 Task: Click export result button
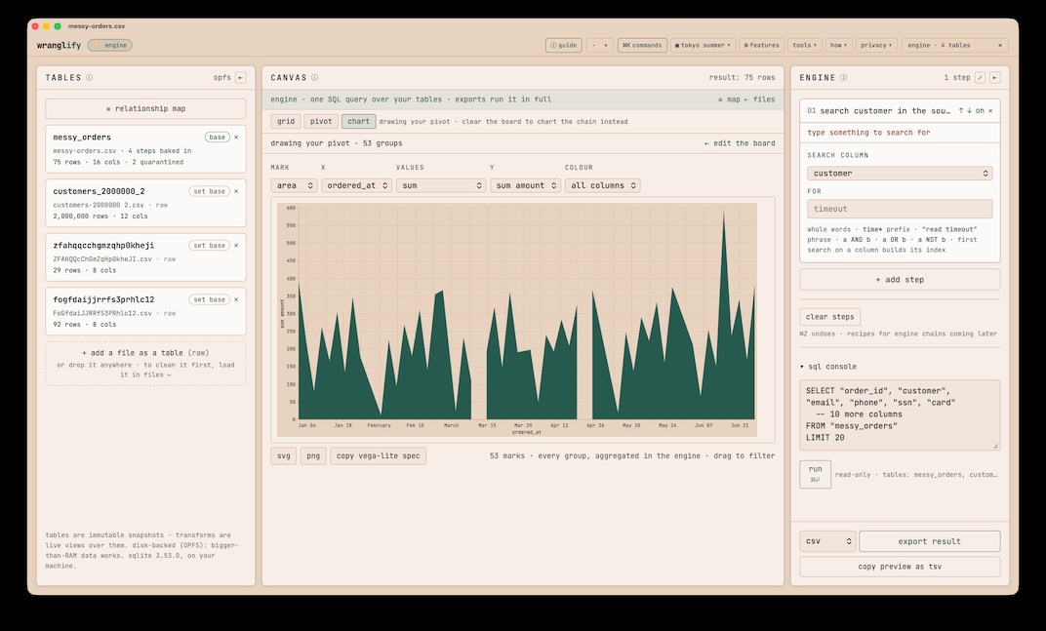(x=929, y=541)
